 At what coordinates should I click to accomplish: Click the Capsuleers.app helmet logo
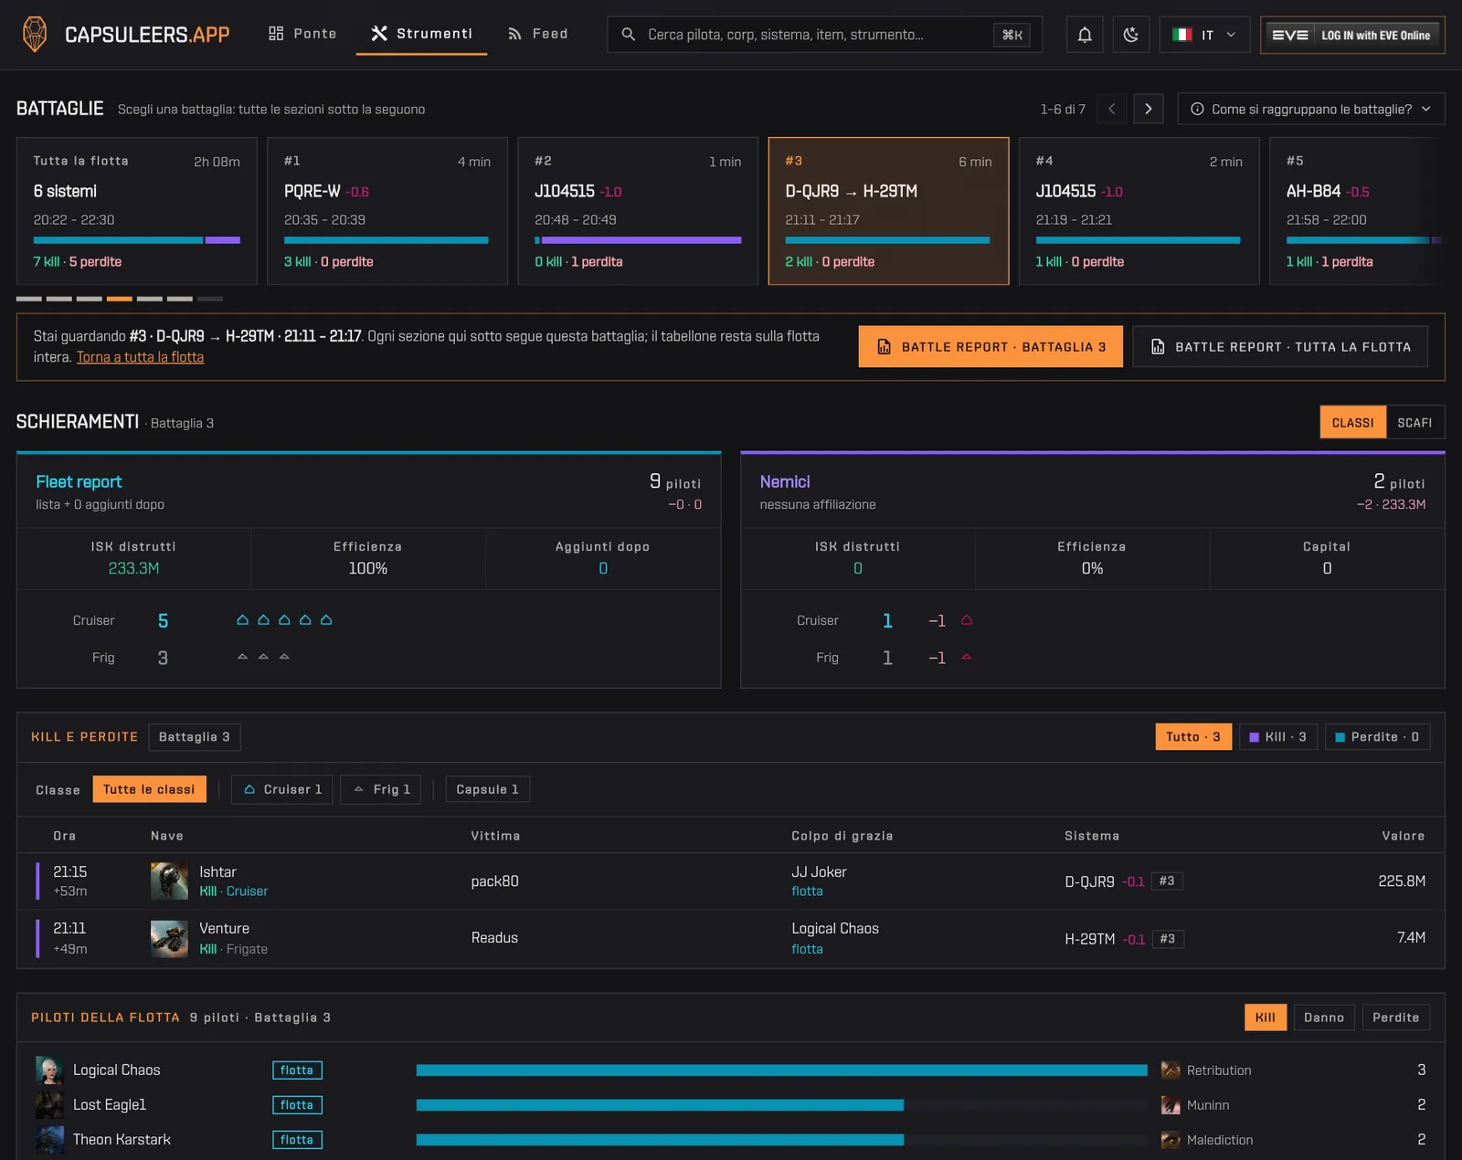click(35, 35)
